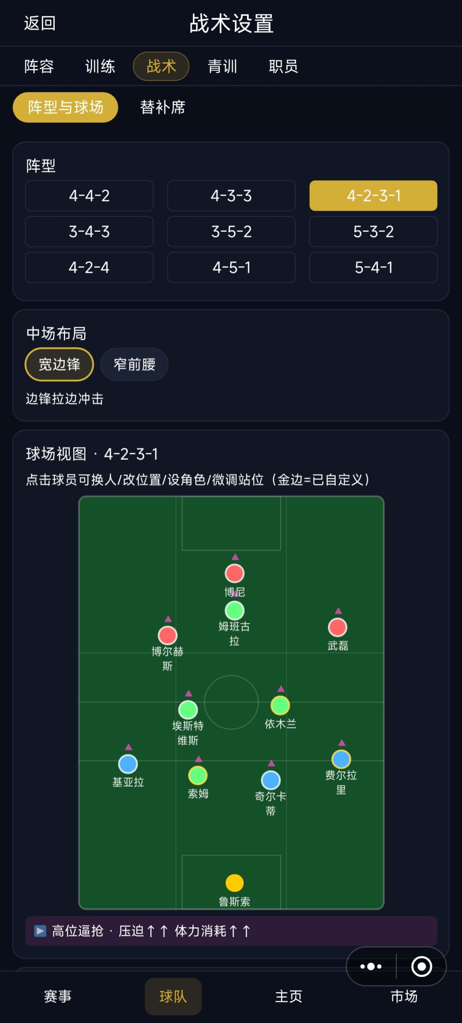The image size is (462, 1023).
Task: Select striker 博尼 red player dot
Action: click(234, 573)
